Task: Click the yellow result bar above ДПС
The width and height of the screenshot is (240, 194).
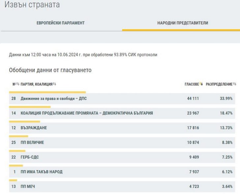Action: point(47,92)
